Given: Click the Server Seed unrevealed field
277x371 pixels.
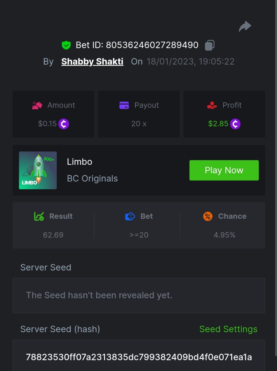Looking at the screenshot, I should click(x=139, y=295).
